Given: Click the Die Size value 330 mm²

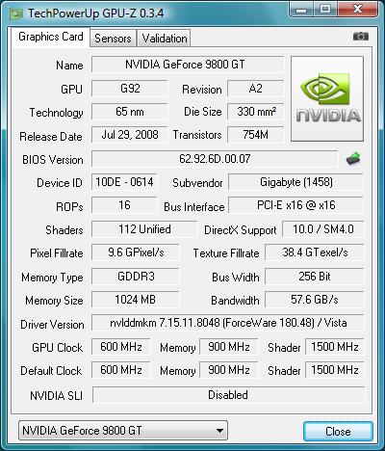Looking at the screenshot, I should [x=256, y=112].
